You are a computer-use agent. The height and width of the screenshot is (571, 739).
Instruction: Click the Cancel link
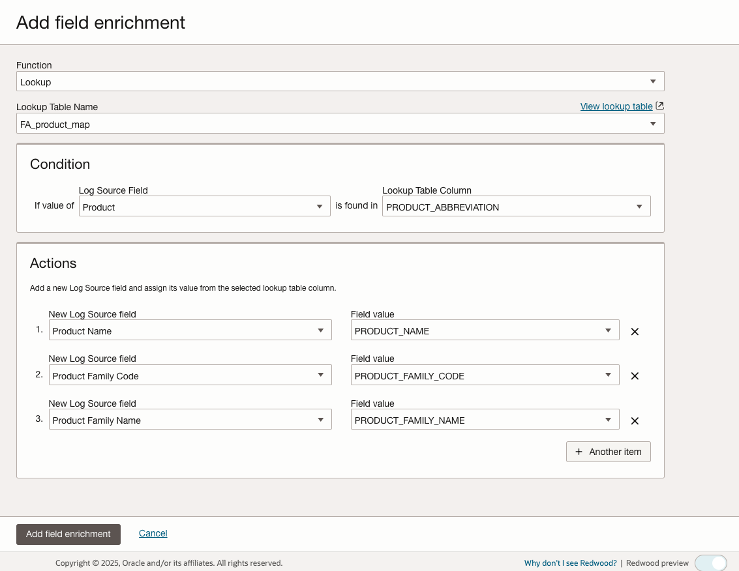[153, 533]
